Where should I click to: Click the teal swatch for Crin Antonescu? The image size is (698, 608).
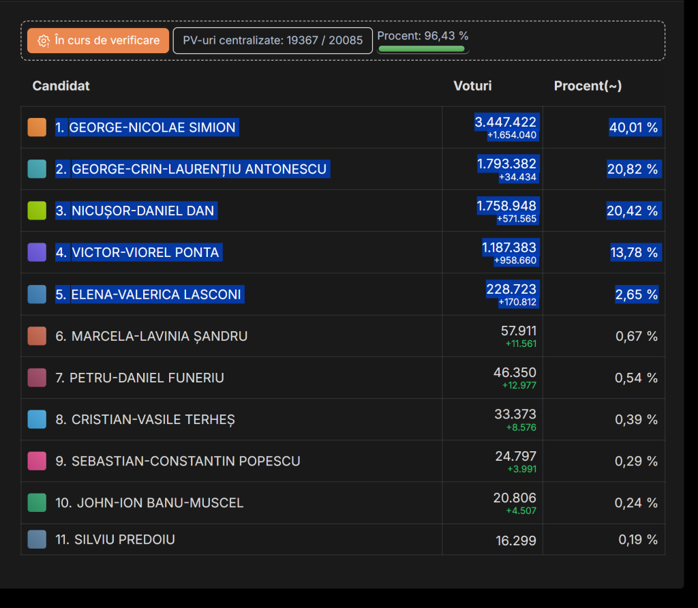click(x=37, y=169)
